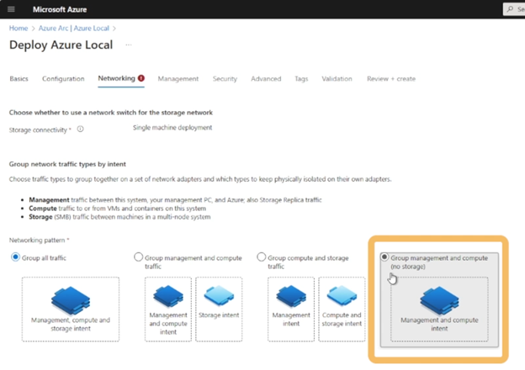
Task: Click the Compute and storage intent icon
Action: coord(342,296)
